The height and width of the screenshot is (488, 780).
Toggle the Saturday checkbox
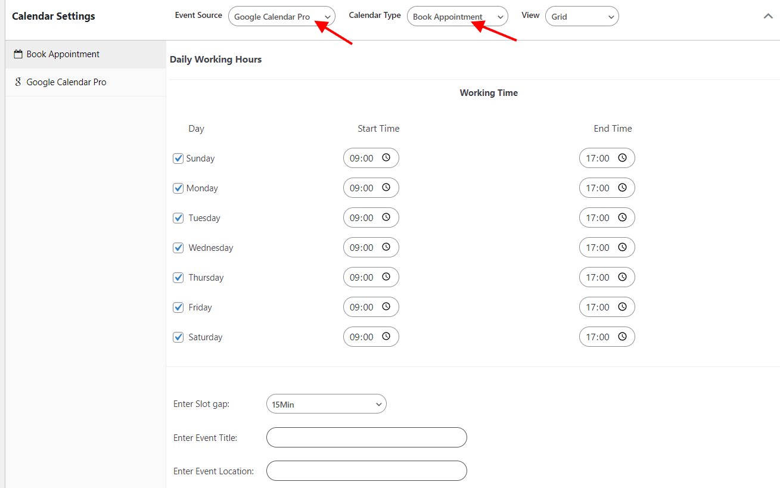tap(178, 337)
